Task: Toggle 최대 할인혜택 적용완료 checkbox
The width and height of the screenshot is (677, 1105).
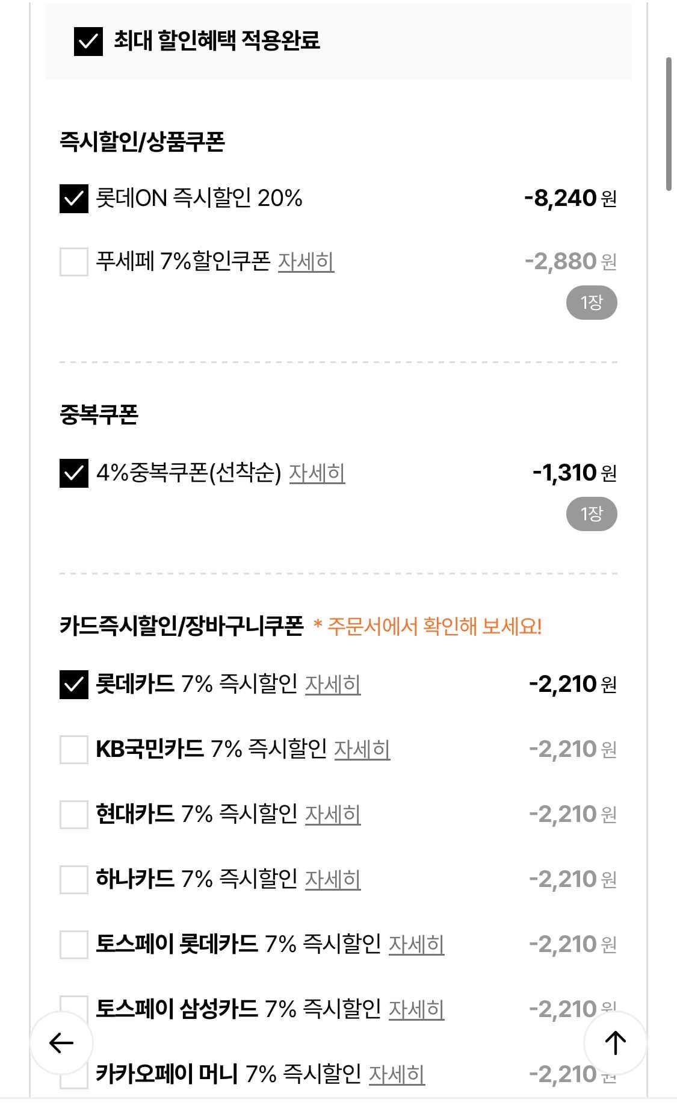Action: click(88, 41)
